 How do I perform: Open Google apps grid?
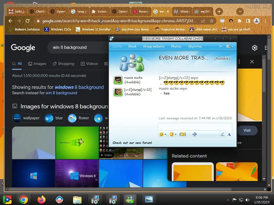pyautogui.click(x=266, y=48)
